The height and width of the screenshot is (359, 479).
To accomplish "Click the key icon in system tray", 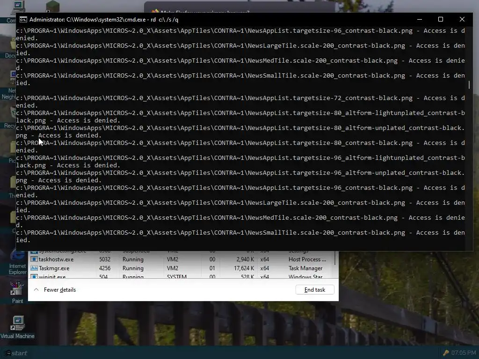I will pos(446,353).
